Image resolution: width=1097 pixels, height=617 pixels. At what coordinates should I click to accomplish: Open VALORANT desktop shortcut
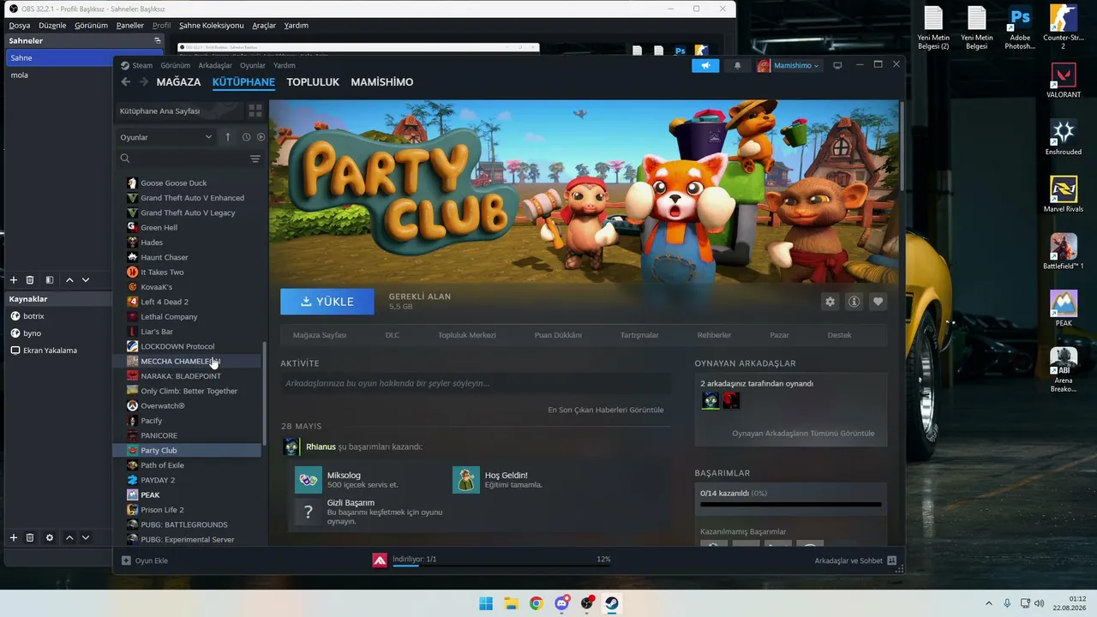click(1064, 80)
